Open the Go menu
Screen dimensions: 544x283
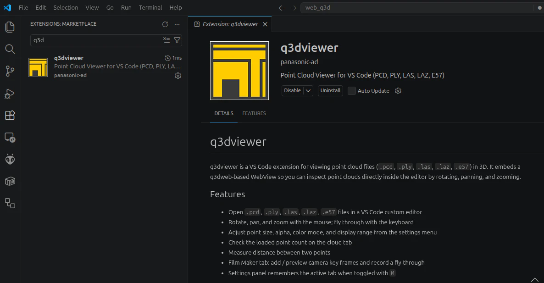110,8
